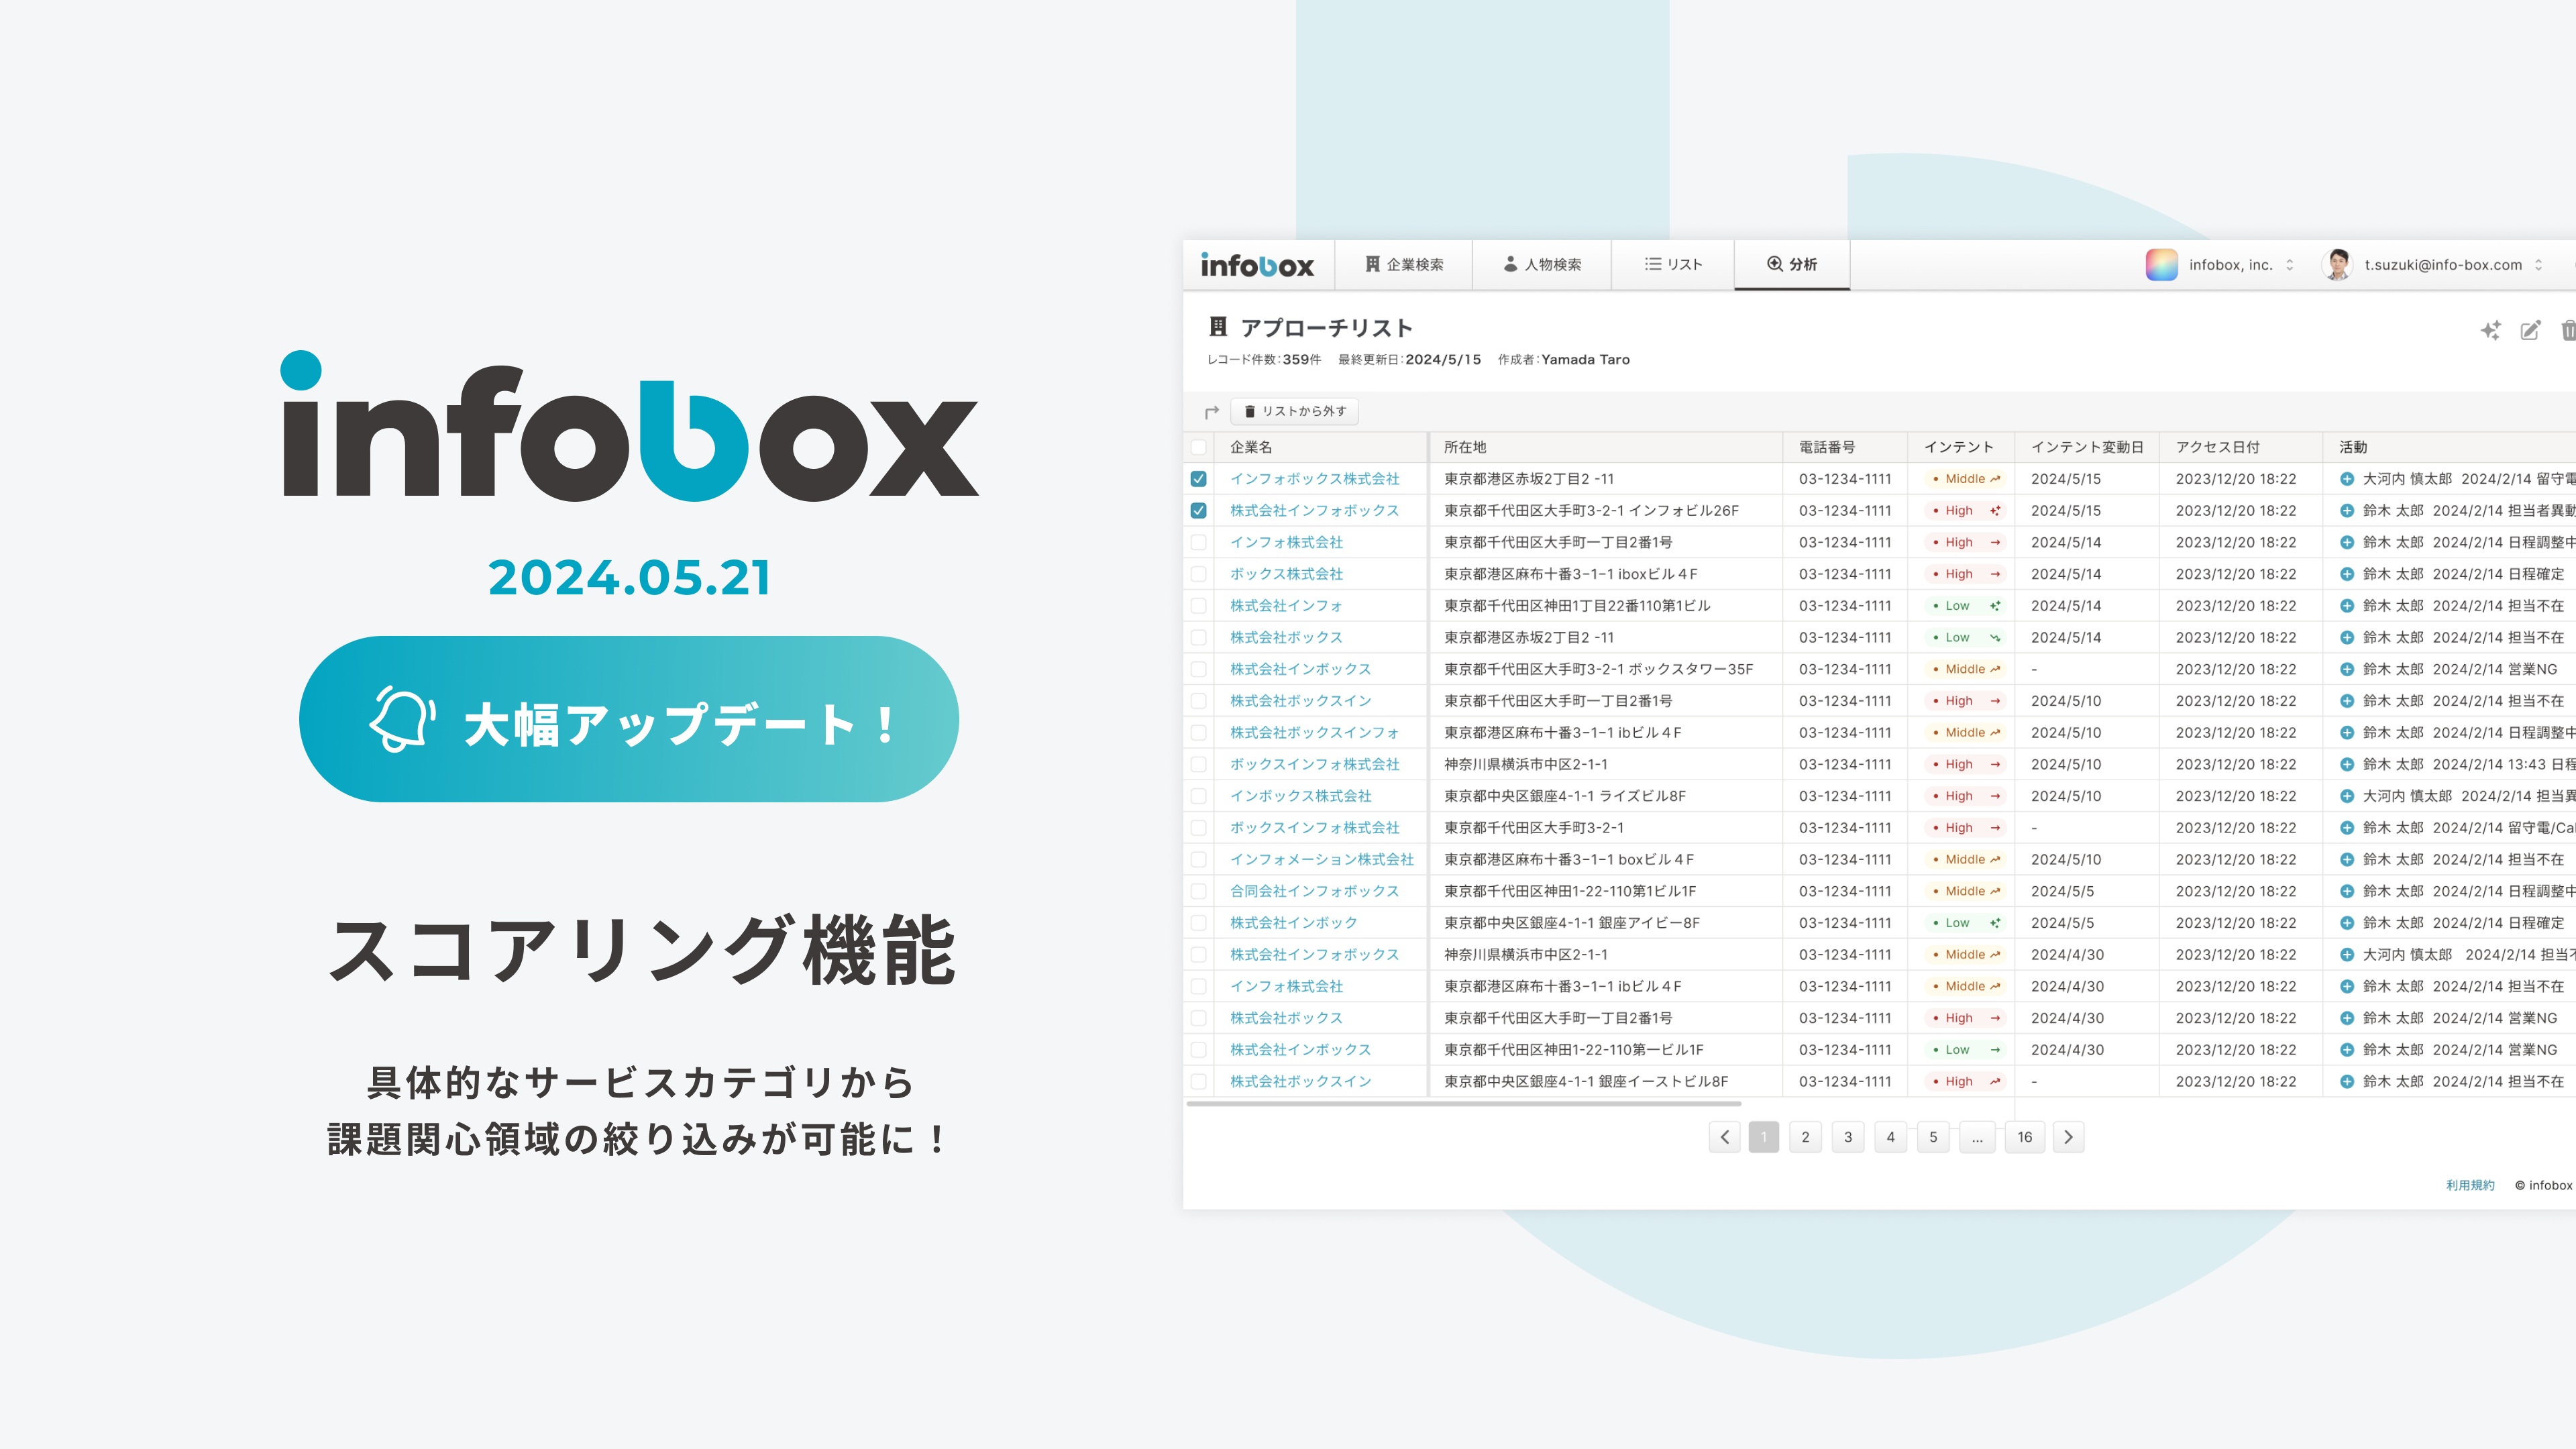Viewport: 2576px width, 1449px height.
Task: Go to page 16 in pagination
Action: (2025, 1136)
